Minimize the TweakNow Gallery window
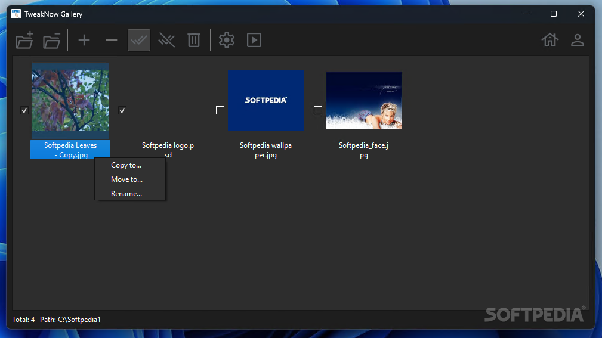Screen dimensions: 602x338 (x=527, y=14)
